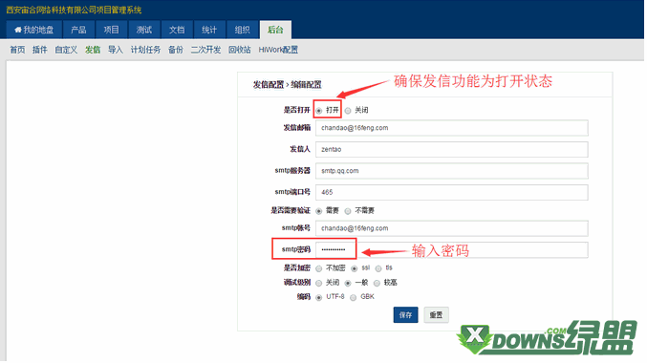
Task: Select tls encryption radio
Action: tap(378, 269)
